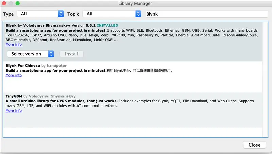The image size is (272, 154).
Task: Click the INSTALLED status label
Action: 107,25
